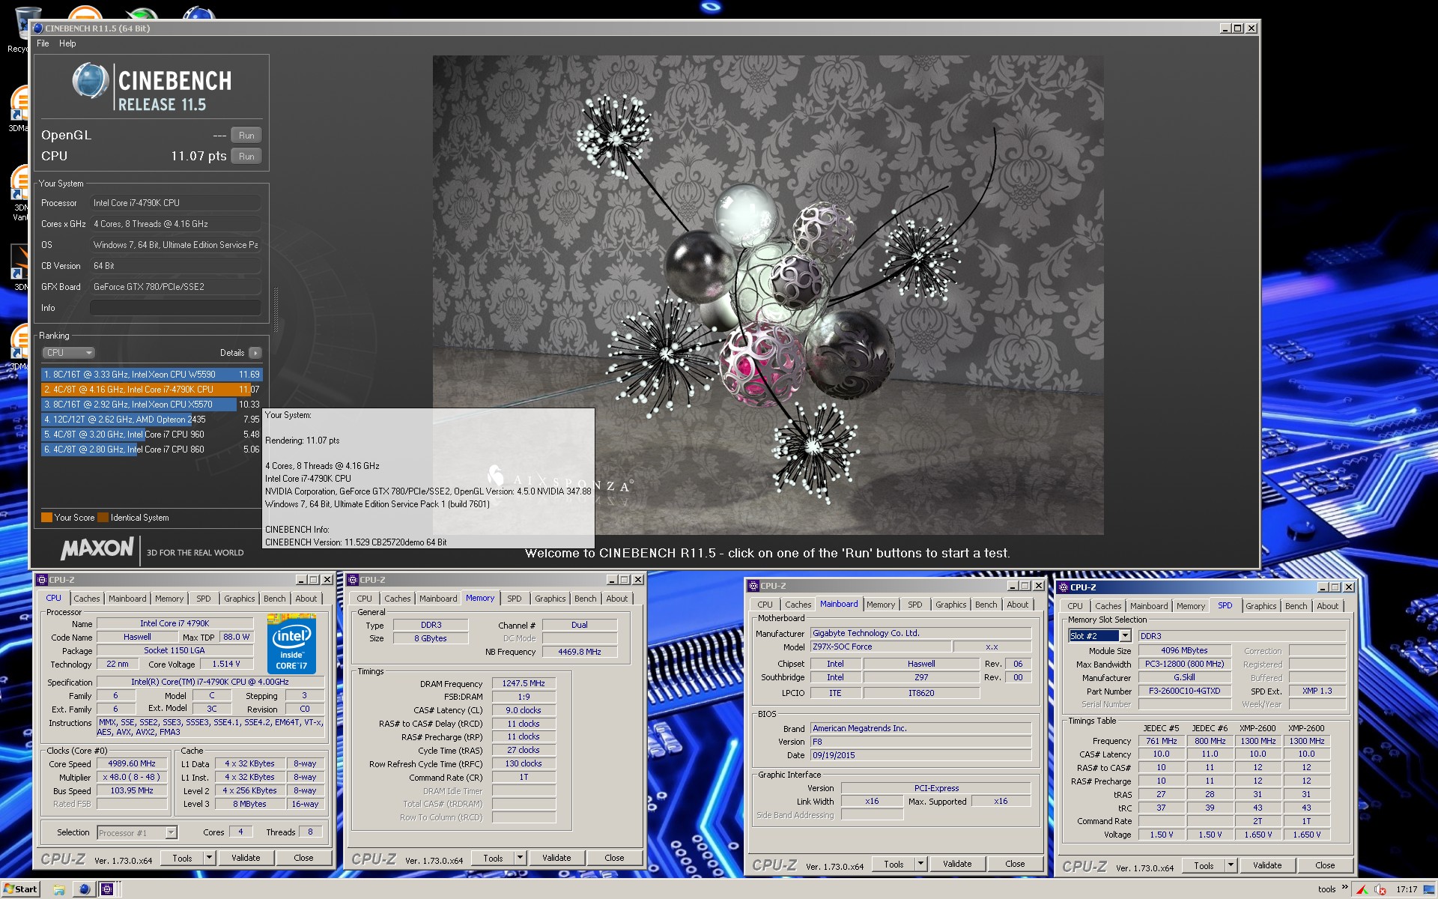Open the Help menu in Cinebench
Screen dimensions: 1438x899
67,43
